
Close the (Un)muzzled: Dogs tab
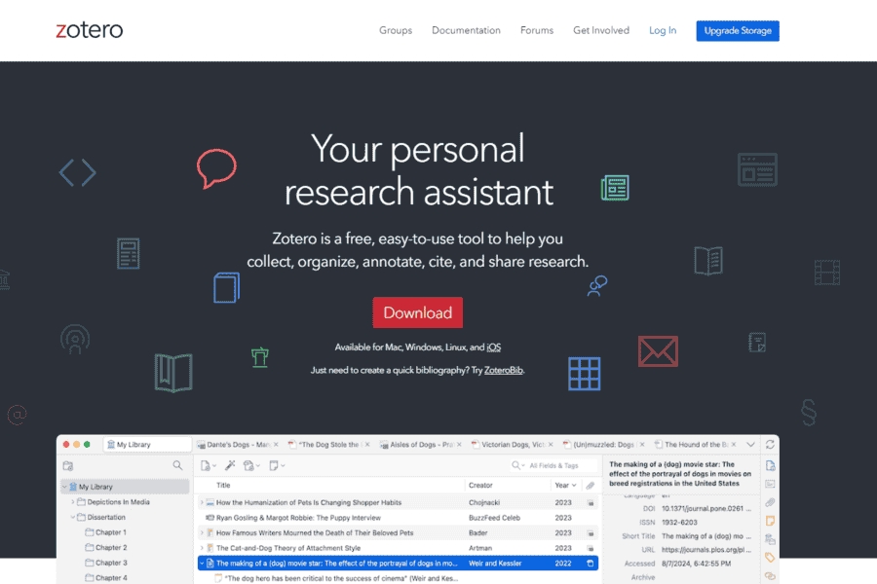(x=642, y=444)
